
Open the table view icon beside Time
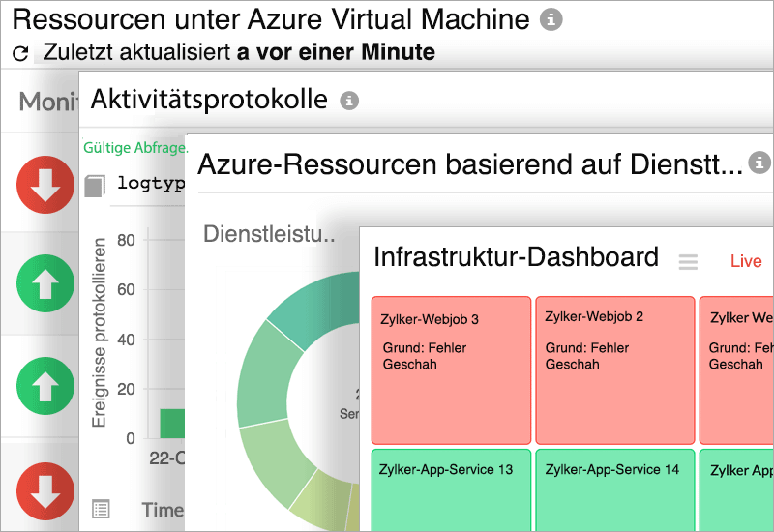[102, 510]
